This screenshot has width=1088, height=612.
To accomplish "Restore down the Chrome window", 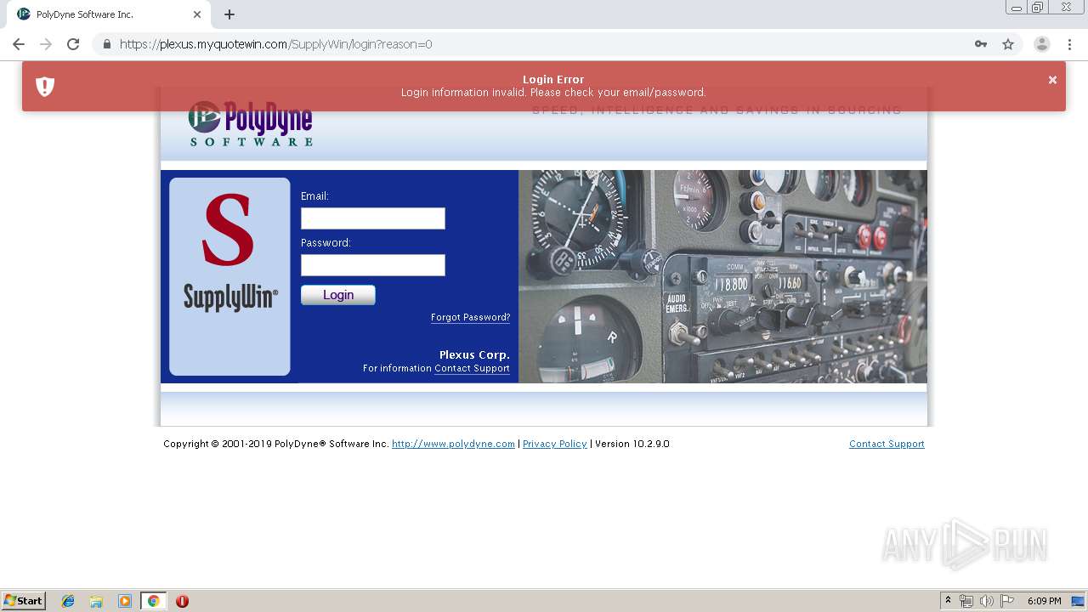I will (1038, 8).
